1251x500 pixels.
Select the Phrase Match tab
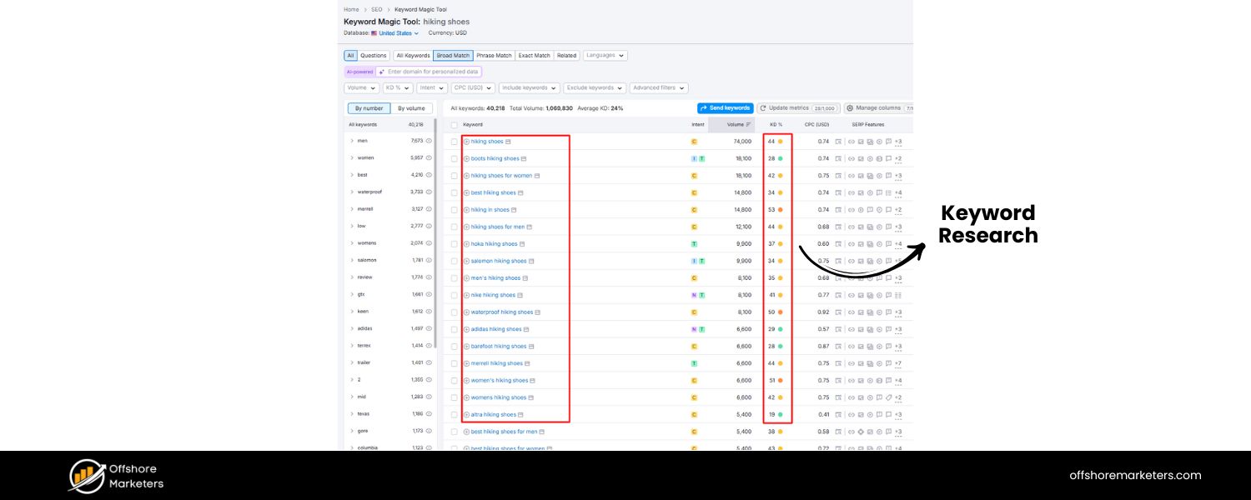coord(495,55)
